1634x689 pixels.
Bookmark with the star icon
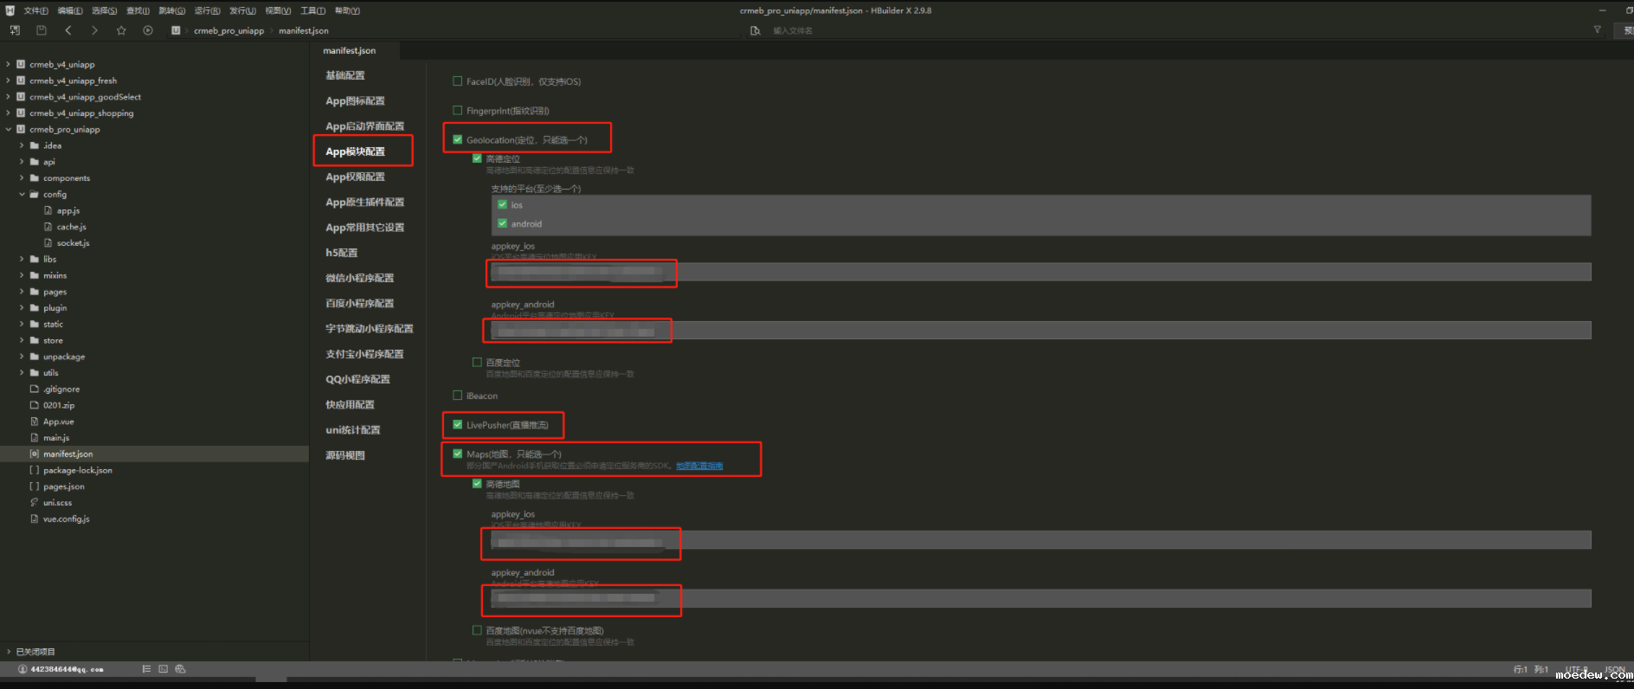coord(121,30)
